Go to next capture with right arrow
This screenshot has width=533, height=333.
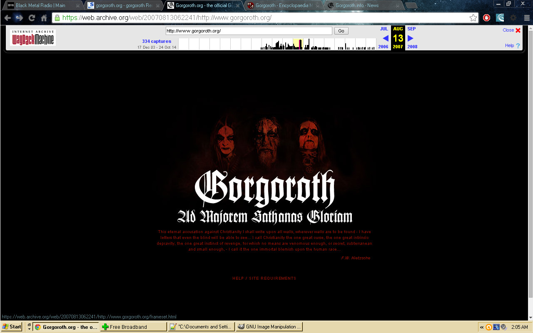[411, 38]
